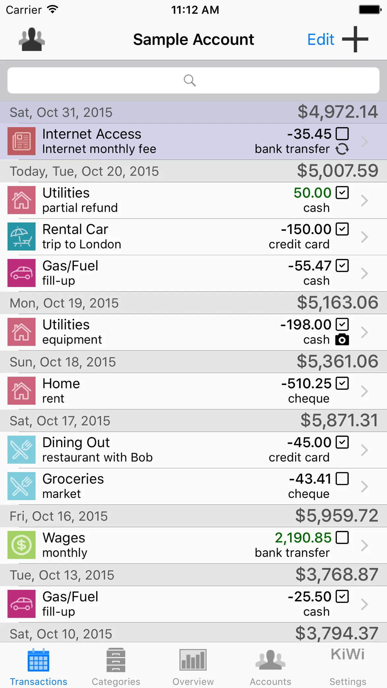Tap the Dining Out fork and knife icon

(21, 450)
